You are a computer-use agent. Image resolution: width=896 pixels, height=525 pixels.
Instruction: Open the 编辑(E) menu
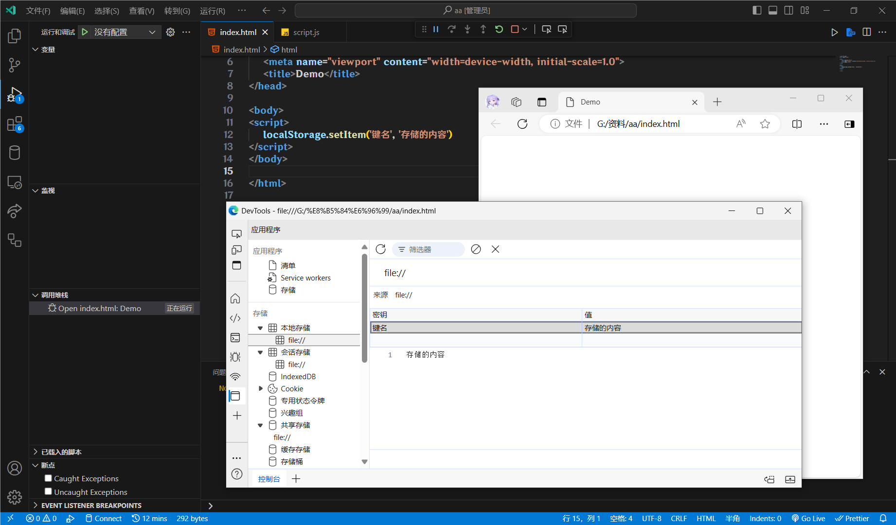[72, 11]
